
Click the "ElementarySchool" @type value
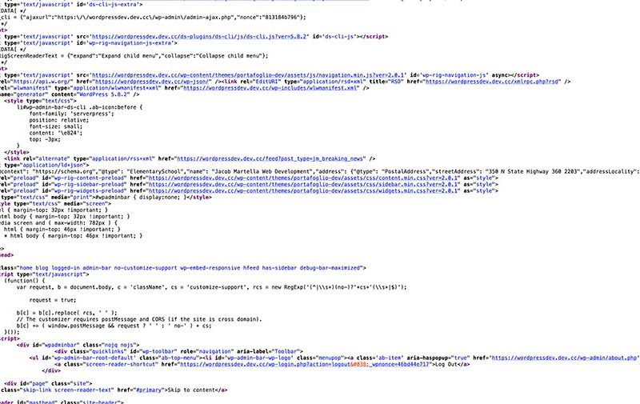pyautogui.click(x=153, y=172)
